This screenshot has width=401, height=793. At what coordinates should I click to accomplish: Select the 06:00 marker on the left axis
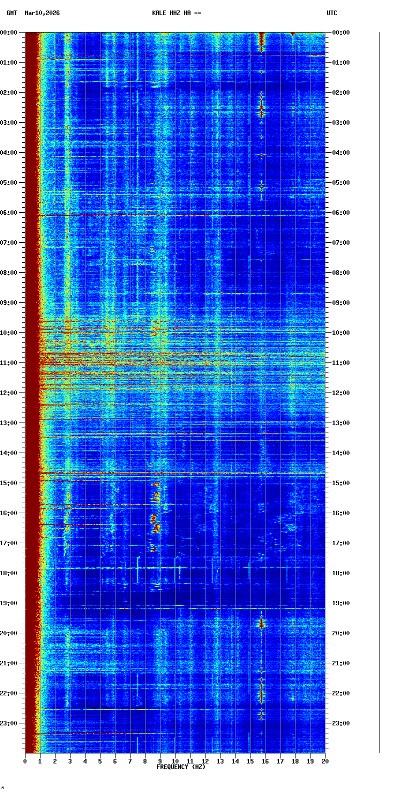(x=9, y=213)
